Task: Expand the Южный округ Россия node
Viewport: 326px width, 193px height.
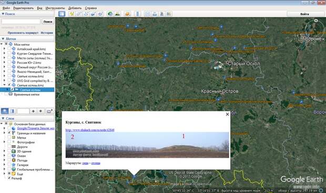Action: [4, 67]
